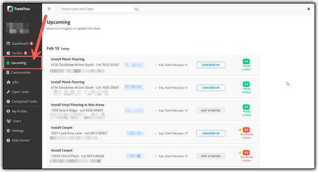Click the Dashboard sidebar icon
This screenshot has height=172, width=318.
point(8,43)
